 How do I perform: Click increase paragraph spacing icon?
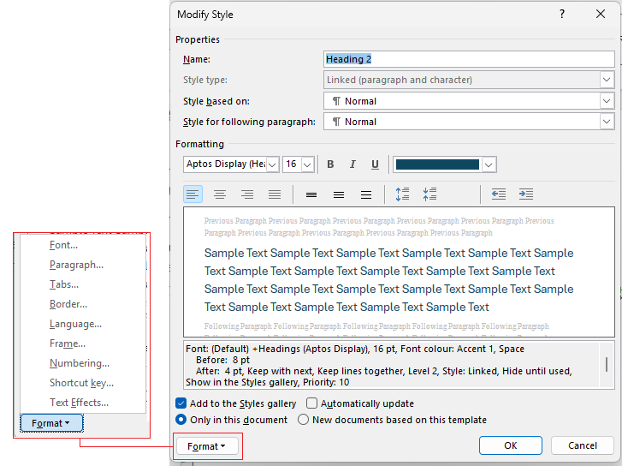click(403, 194)
